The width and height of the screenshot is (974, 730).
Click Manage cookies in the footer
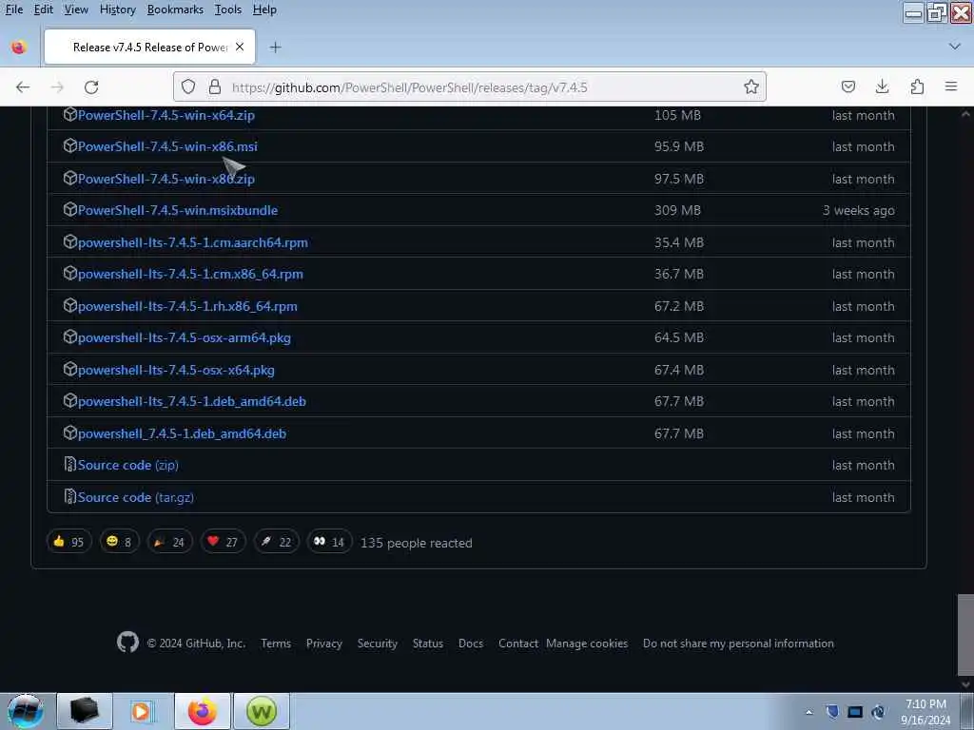tap(587, 644)
